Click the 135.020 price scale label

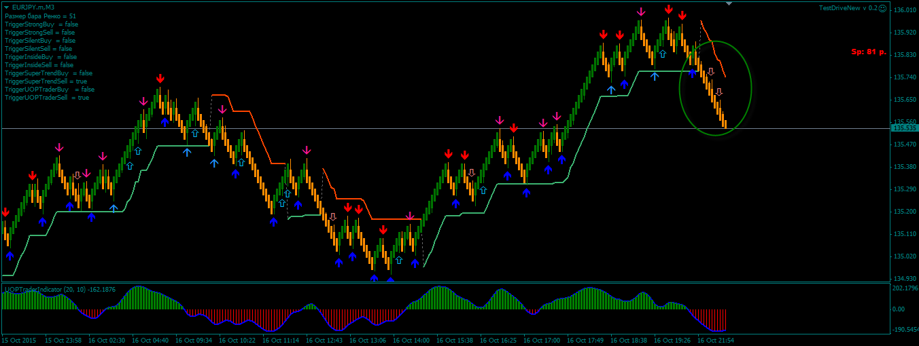coord(905,256)
